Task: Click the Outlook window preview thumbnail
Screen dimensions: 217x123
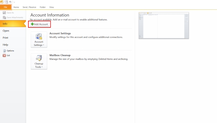Action: pos(164,25)
